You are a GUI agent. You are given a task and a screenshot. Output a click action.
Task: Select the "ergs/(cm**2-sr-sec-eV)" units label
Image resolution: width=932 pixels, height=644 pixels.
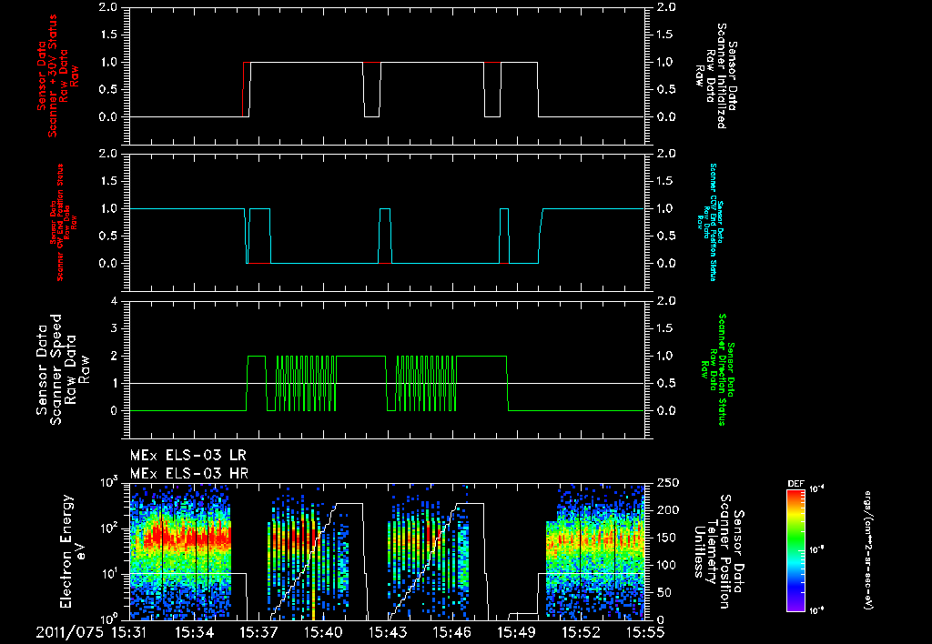tap(867, 550)
